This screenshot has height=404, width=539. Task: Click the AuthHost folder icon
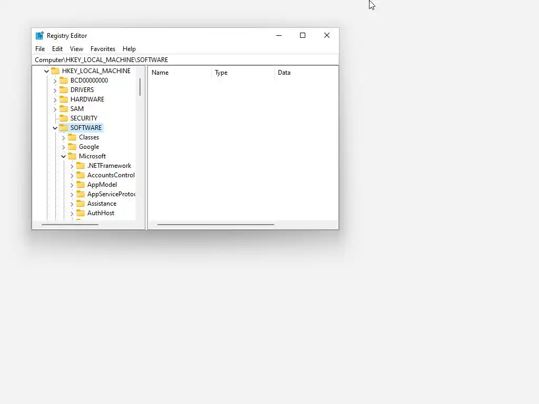click(x=81, y=213)
